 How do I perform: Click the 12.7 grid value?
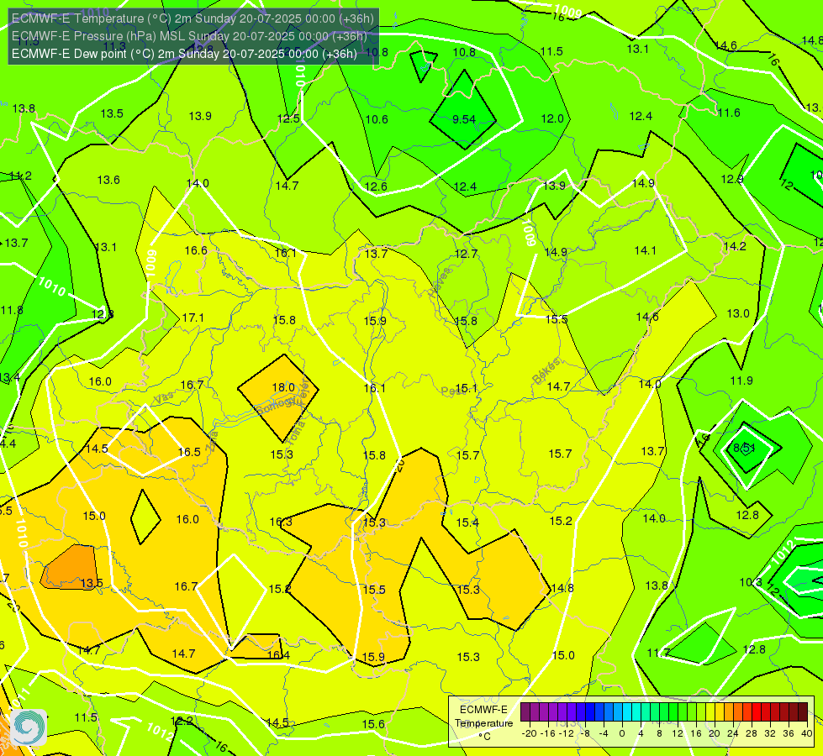pyautogui.click(x=466, y=255)
